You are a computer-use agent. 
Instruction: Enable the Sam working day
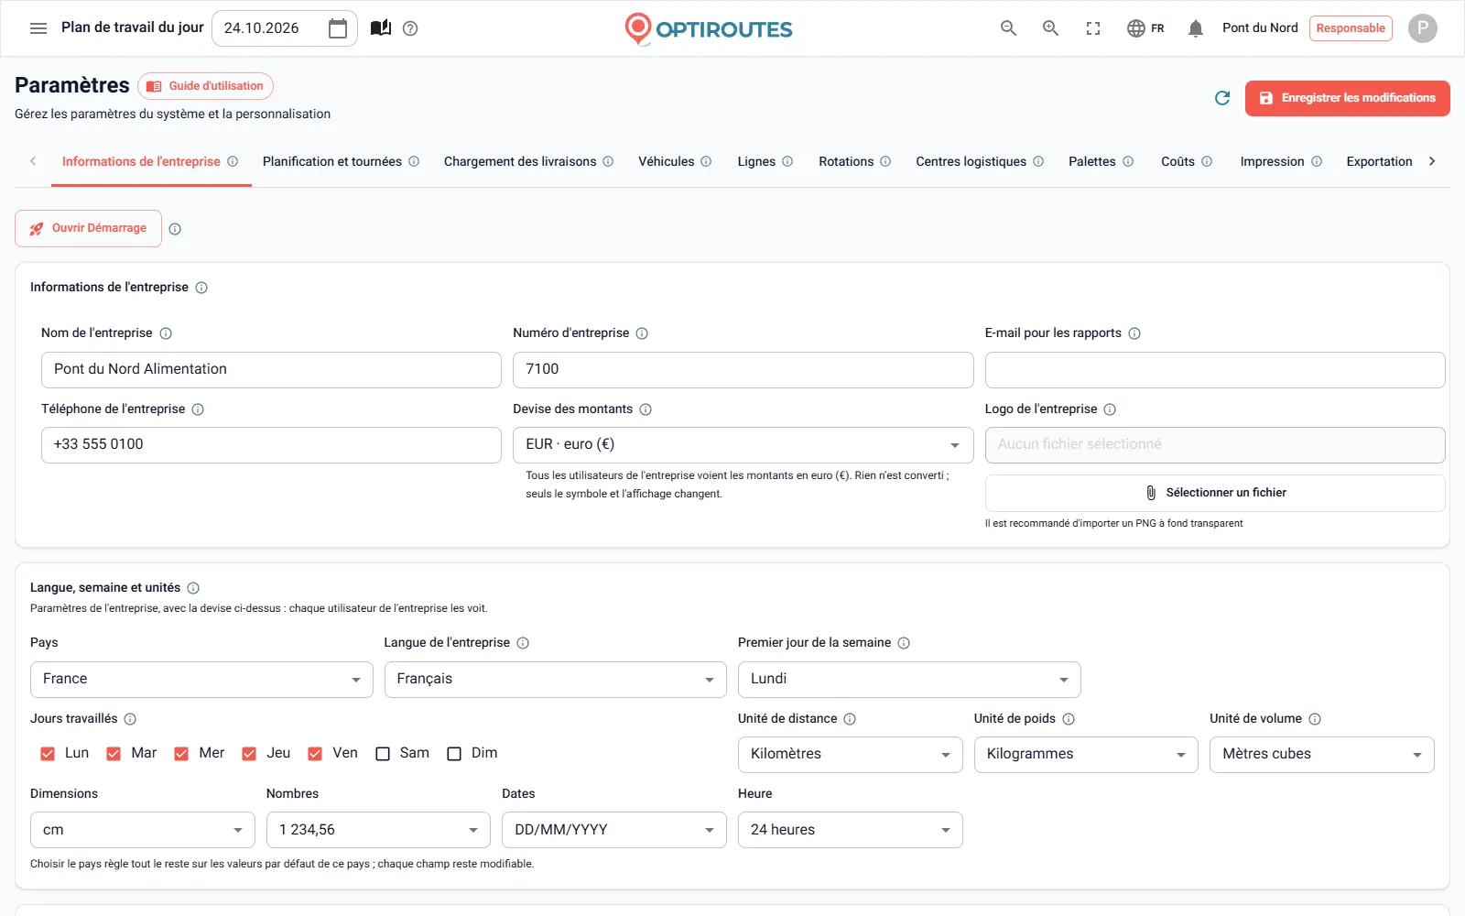383,754
